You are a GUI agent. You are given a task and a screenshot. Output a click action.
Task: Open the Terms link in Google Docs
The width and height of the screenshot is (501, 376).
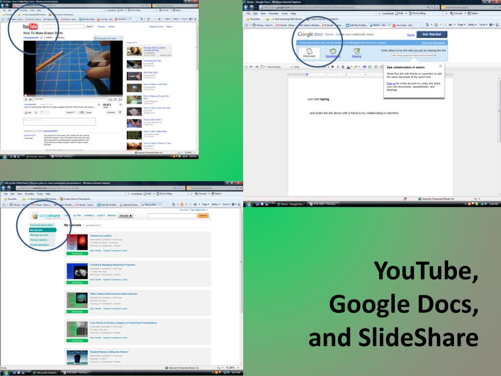410,35
